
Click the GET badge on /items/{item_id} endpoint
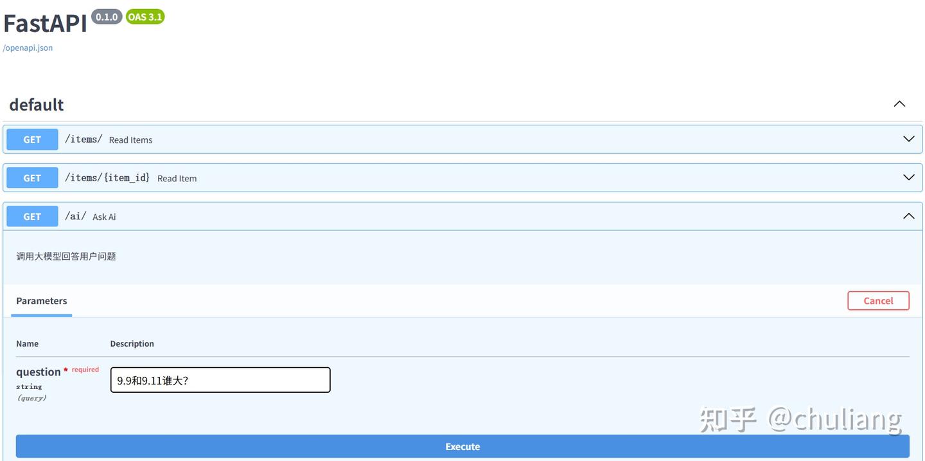tap(31, 177)
